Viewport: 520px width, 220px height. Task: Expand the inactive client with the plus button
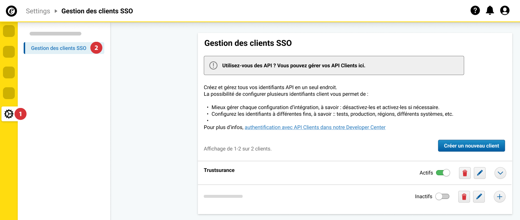click(x=499, y=197)
